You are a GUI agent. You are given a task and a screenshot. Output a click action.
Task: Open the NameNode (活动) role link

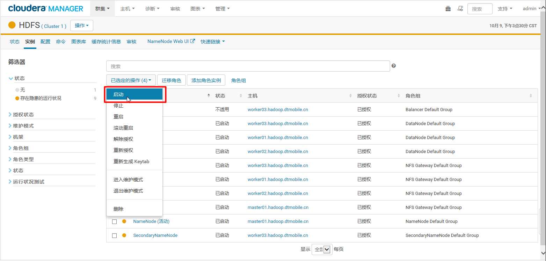pos(151,221)
